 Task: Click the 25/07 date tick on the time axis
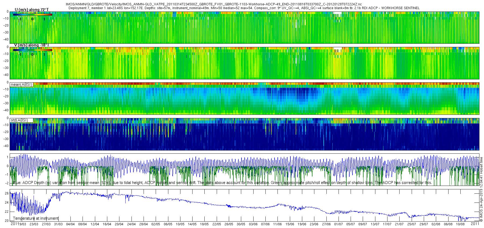click(411, 224)
